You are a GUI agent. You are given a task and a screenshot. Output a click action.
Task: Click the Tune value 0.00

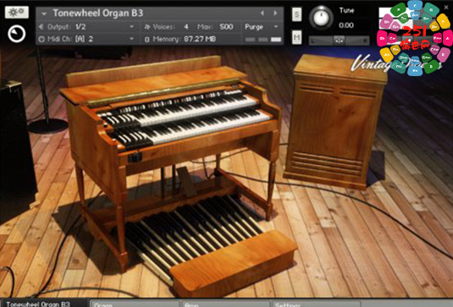[346, 25]
